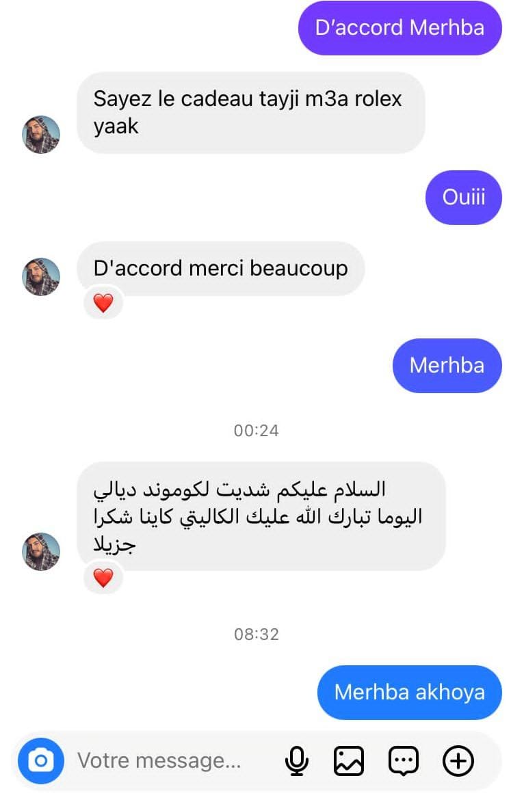Screen dimensions: 511x802
Task: Open the photo gallery image icon
Action: 349,760
